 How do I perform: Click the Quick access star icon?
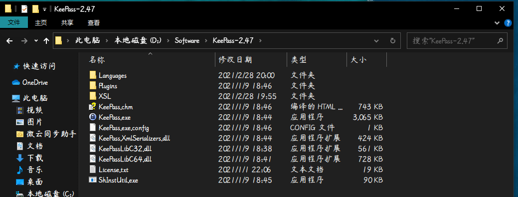point(16,66)
